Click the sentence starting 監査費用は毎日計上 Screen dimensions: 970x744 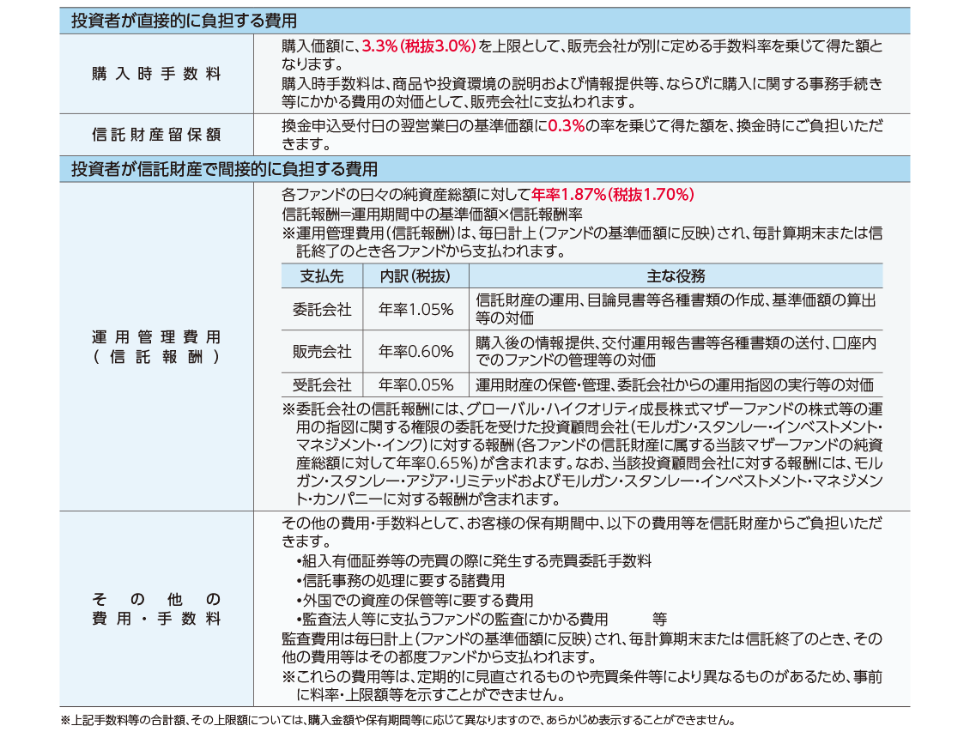[x=582, y=648]
